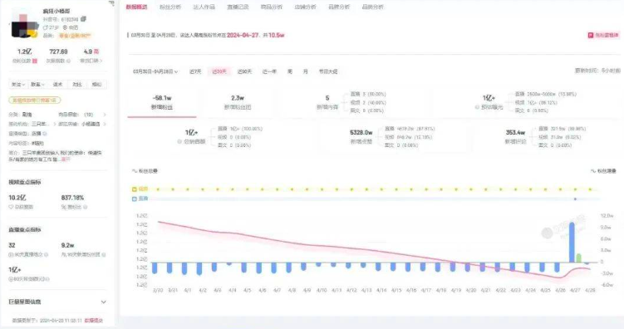The height and width of the screenshot is (329, 624).
Task: Open the 品类分析 tab
Action: click(x=373, y=7)
